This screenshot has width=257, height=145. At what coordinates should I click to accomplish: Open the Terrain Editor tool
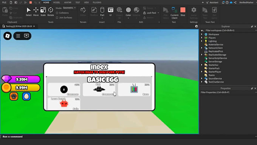tap(83, 12)
